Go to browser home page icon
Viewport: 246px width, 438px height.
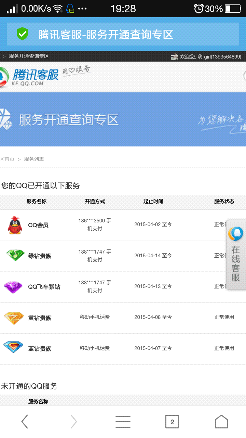point(221,422)
